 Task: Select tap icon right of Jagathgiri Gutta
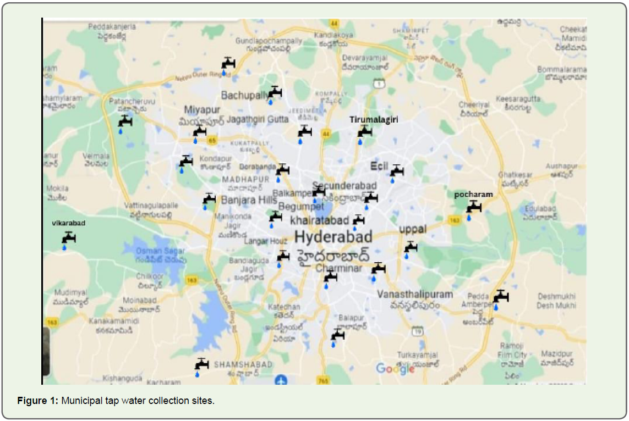coord(304,134)
